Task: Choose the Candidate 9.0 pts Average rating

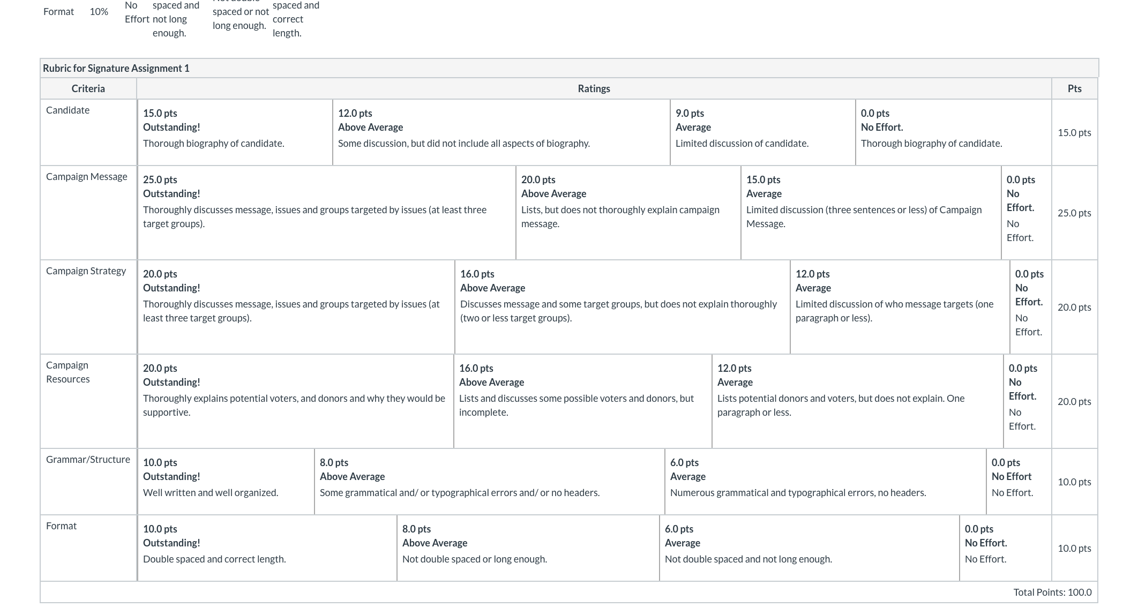Action: [763, 132]
